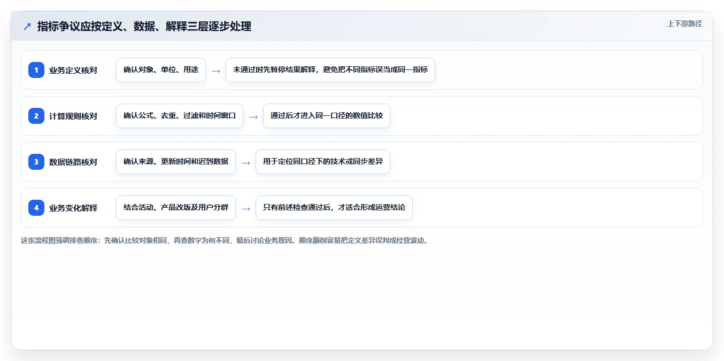Click the 确认对象、单位、用途 box
This screenshot has width=724, height=361.
click(161, 70)
